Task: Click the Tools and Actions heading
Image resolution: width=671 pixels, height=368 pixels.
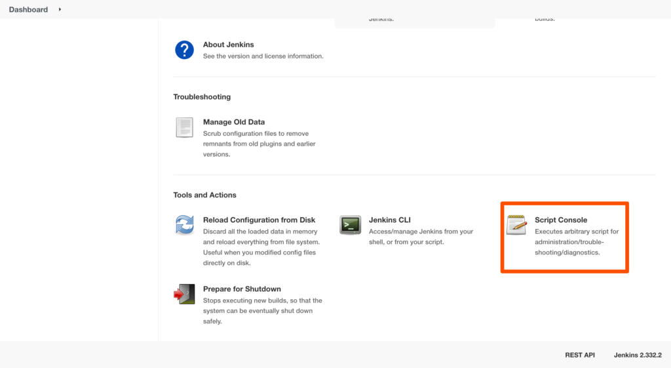Action: (204, 195)
